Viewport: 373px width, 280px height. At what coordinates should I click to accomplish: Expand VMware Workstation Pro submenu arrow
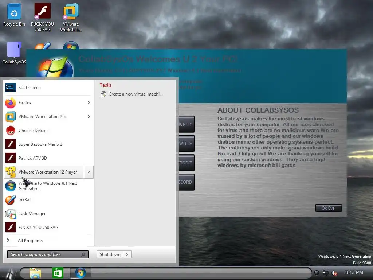pyautogui.click(x=89, y=116)
